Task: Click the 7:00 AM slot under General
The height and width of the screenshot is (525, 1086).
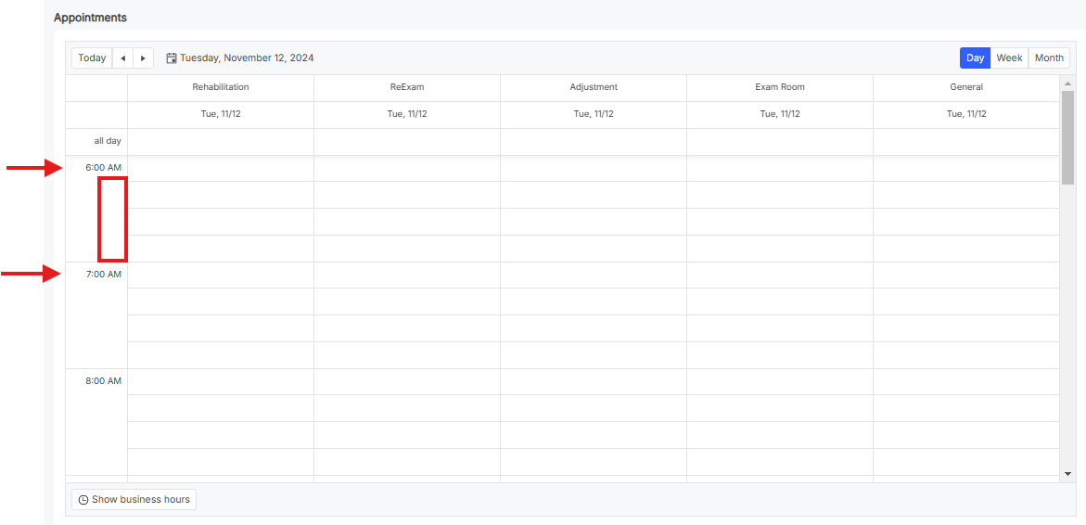Action: [966, 275]
